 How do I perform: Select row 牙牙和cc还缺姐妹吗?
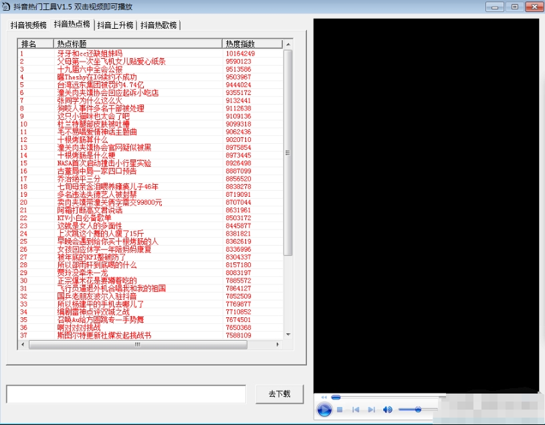(150, 54)
